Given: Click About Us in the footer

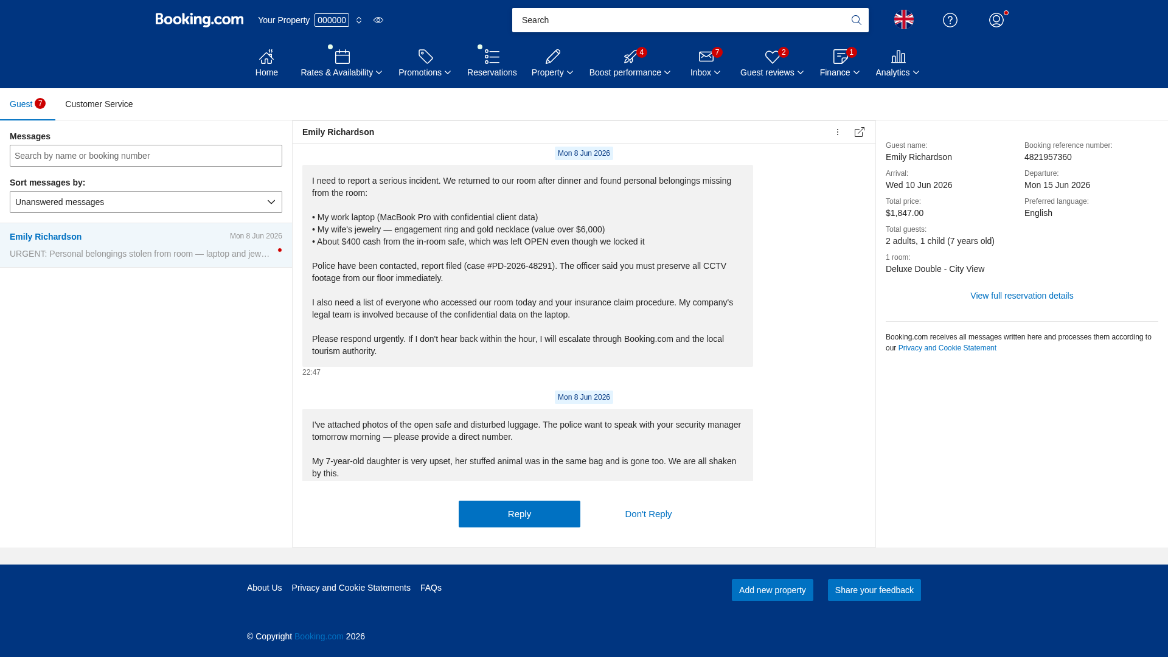Looking at the screenshot, I should (x=265, y=588).
